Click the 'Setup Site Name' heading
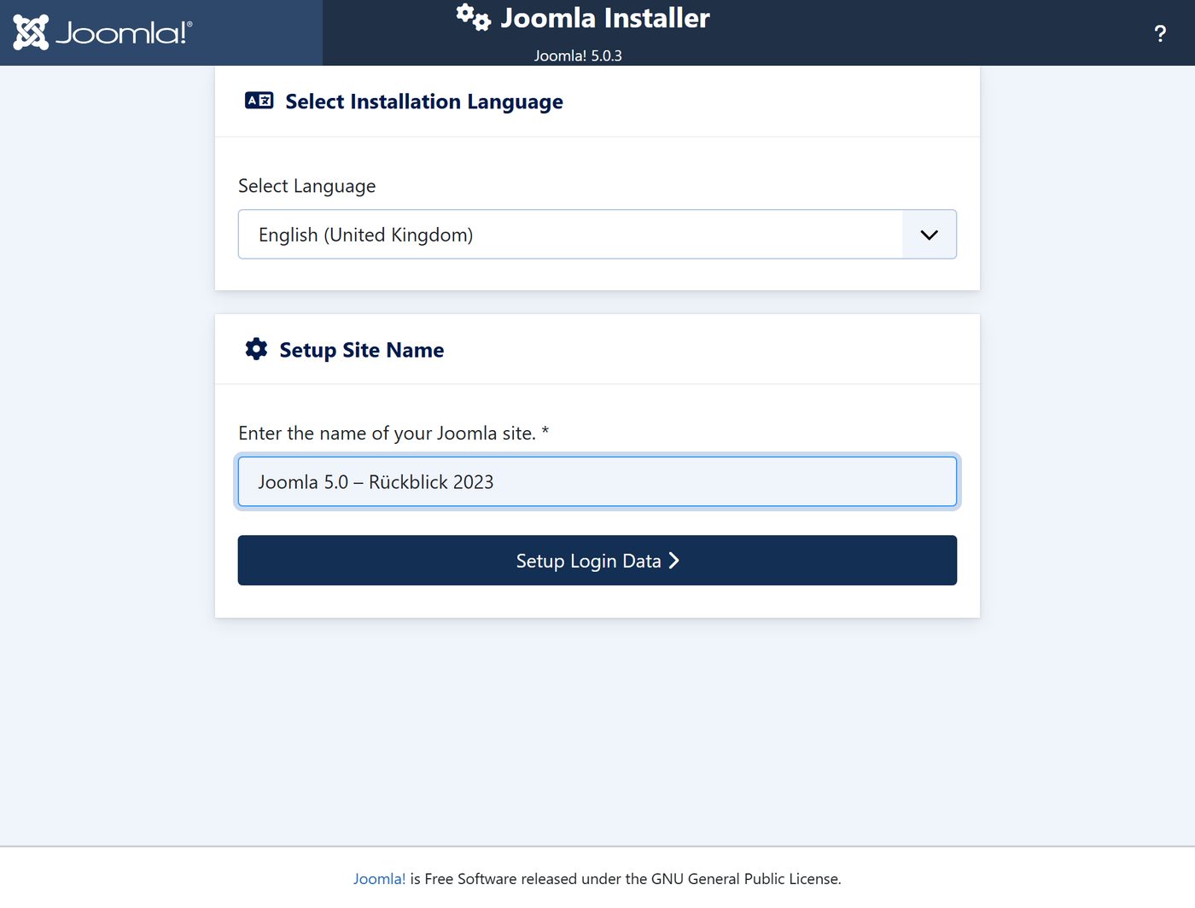Image resolution: width=1195 pixels, height=908 pixels. 362,350
